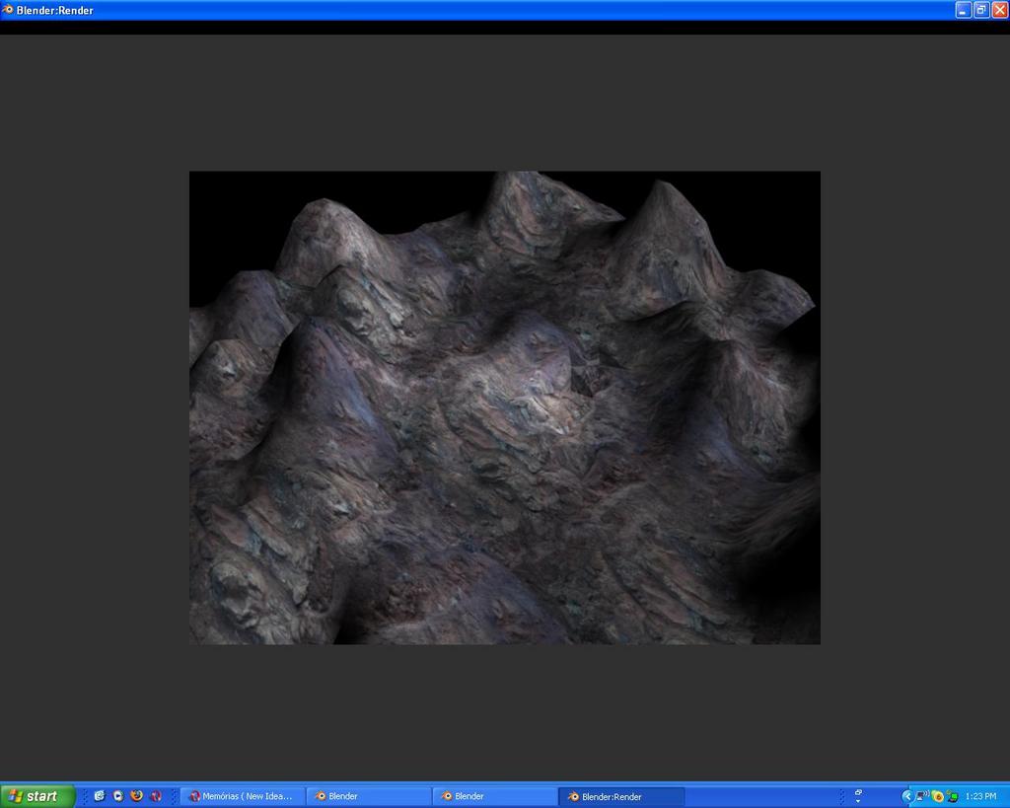Viewport: 1010px width, 808px height.
Task: Click the 1:23 PM system clock
Action: [x=980, y=796]
